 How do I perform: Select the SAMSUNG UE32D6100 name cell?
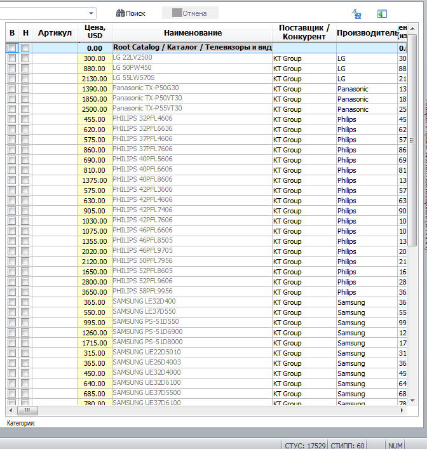(193, 382)
